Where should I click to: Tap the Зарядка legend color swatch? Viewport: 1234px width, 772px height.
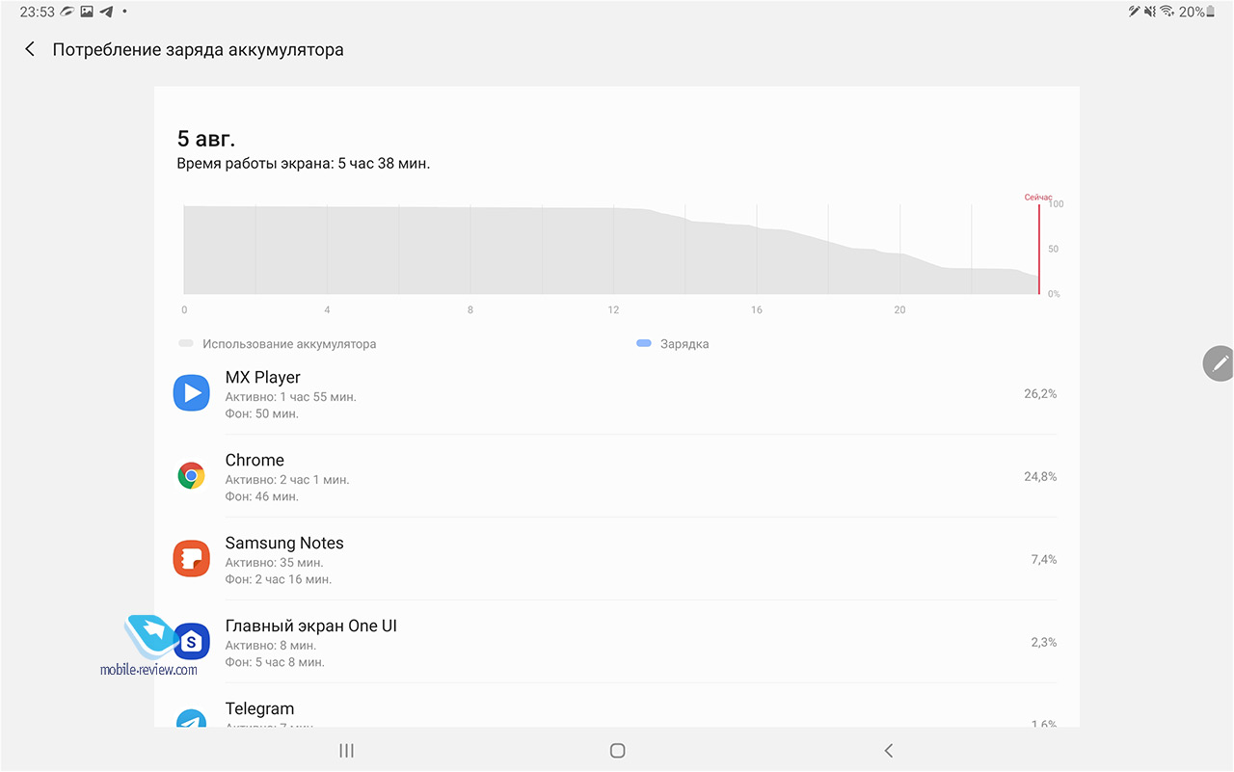pos(644,343)
